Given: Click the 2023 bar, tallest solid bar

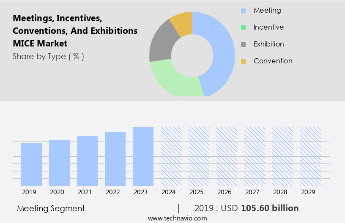Looking at the screenshot, I should pyautogui.click(x=143, y=156).
